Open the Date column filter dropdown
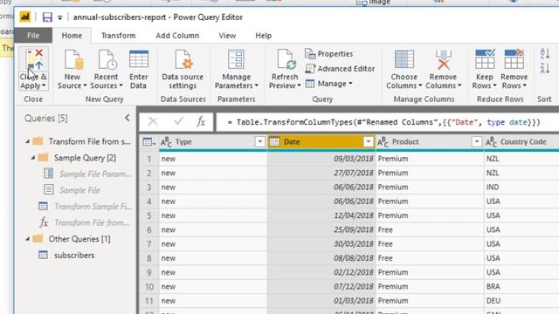This screenshot has width=559, height=314. [368, 142]
